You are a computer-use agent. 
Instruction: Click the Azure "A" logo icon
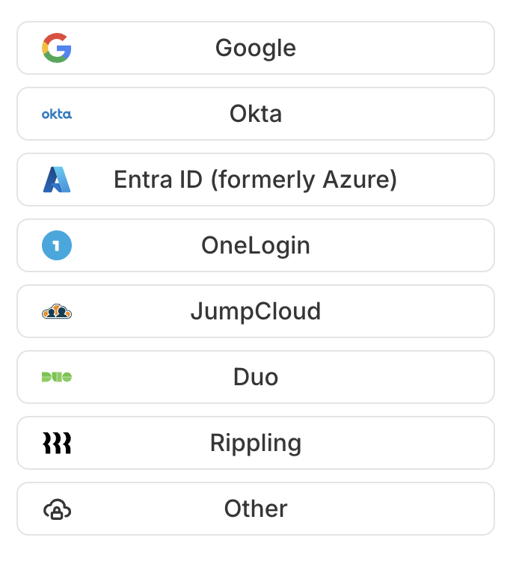click(x=57, y=180)
